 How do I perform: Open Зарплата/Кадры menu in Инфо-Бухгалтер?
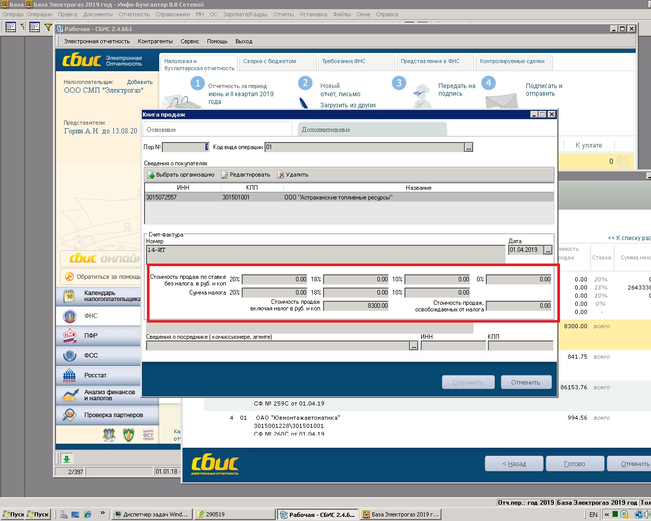tap(245, 14)
